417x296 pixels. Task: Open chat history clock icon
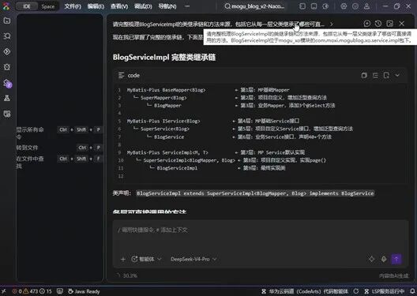pos(378,24)
